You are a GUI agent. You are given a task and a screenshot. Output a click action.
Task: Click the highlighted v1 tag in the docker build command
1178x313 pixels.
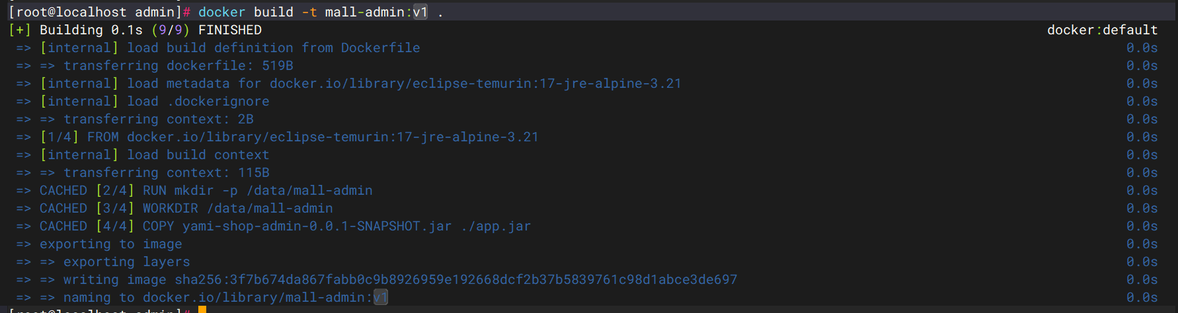(420, 12)
